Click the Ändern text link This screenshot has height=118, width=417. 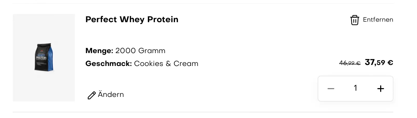point(111,94)
